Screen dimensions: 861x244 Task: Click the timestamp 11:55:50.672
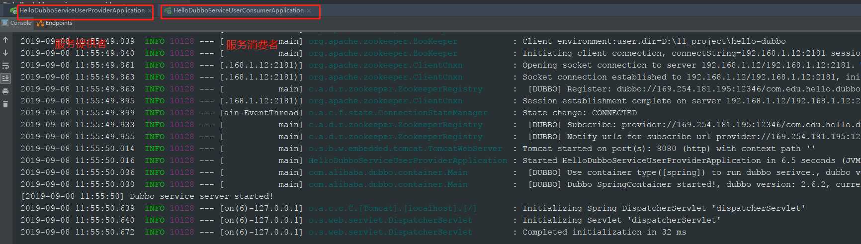coord(105,232)
